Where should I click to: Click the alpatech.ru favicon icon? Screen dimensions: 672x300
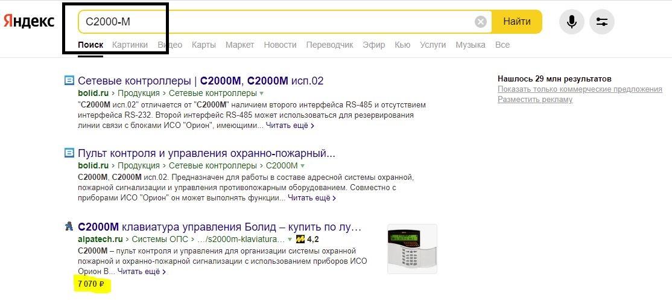69,227
